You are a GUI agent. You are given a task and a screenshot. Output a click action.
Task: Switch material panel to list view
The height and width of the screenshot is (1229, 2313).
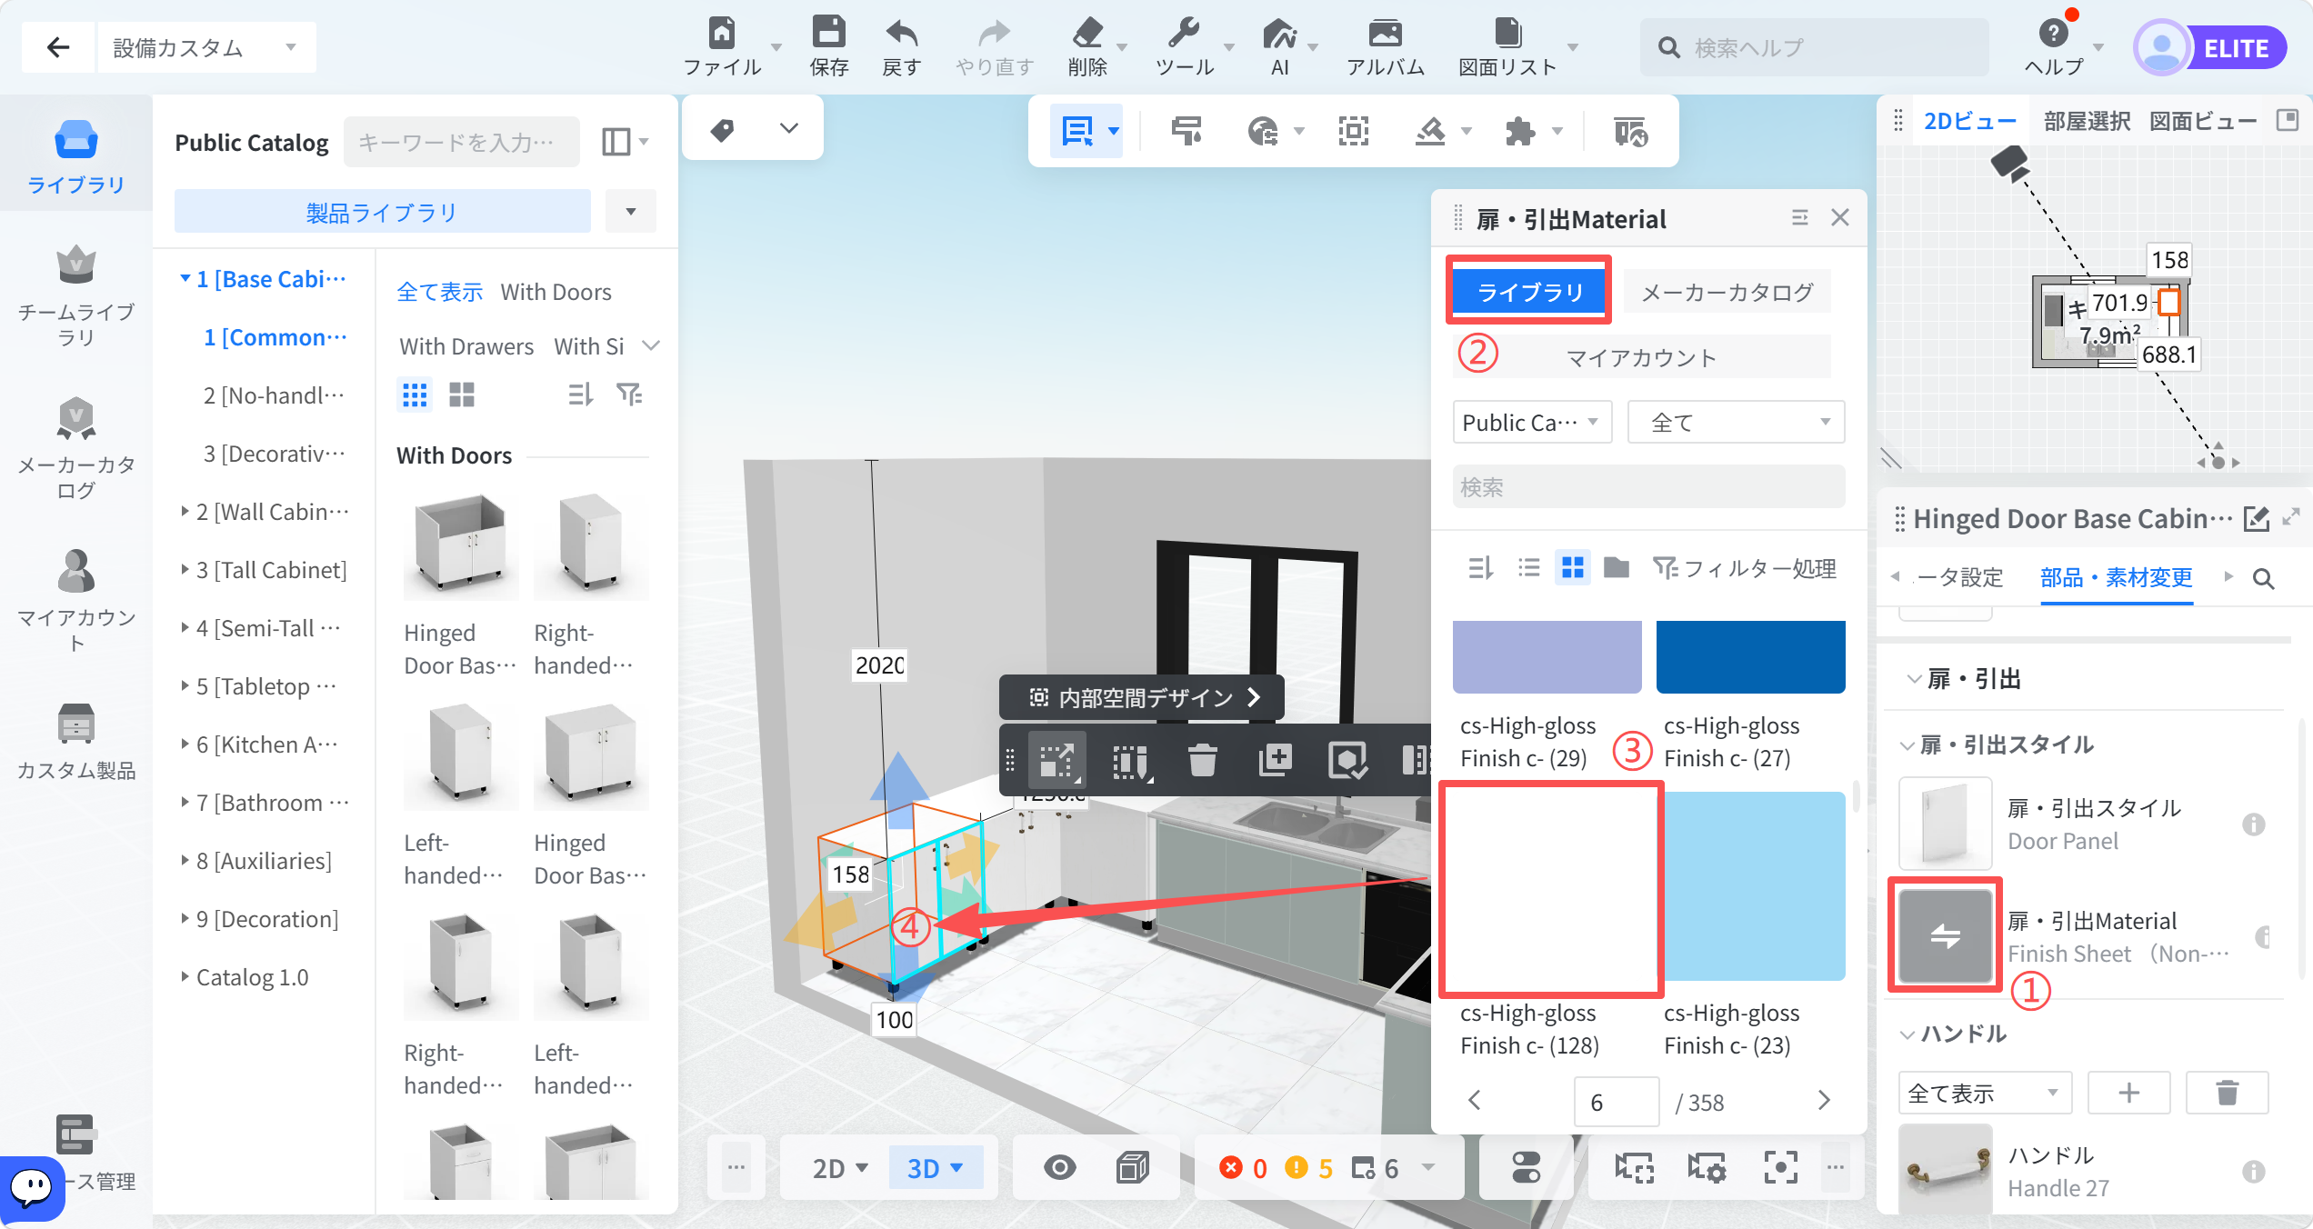coord(1529,568)
